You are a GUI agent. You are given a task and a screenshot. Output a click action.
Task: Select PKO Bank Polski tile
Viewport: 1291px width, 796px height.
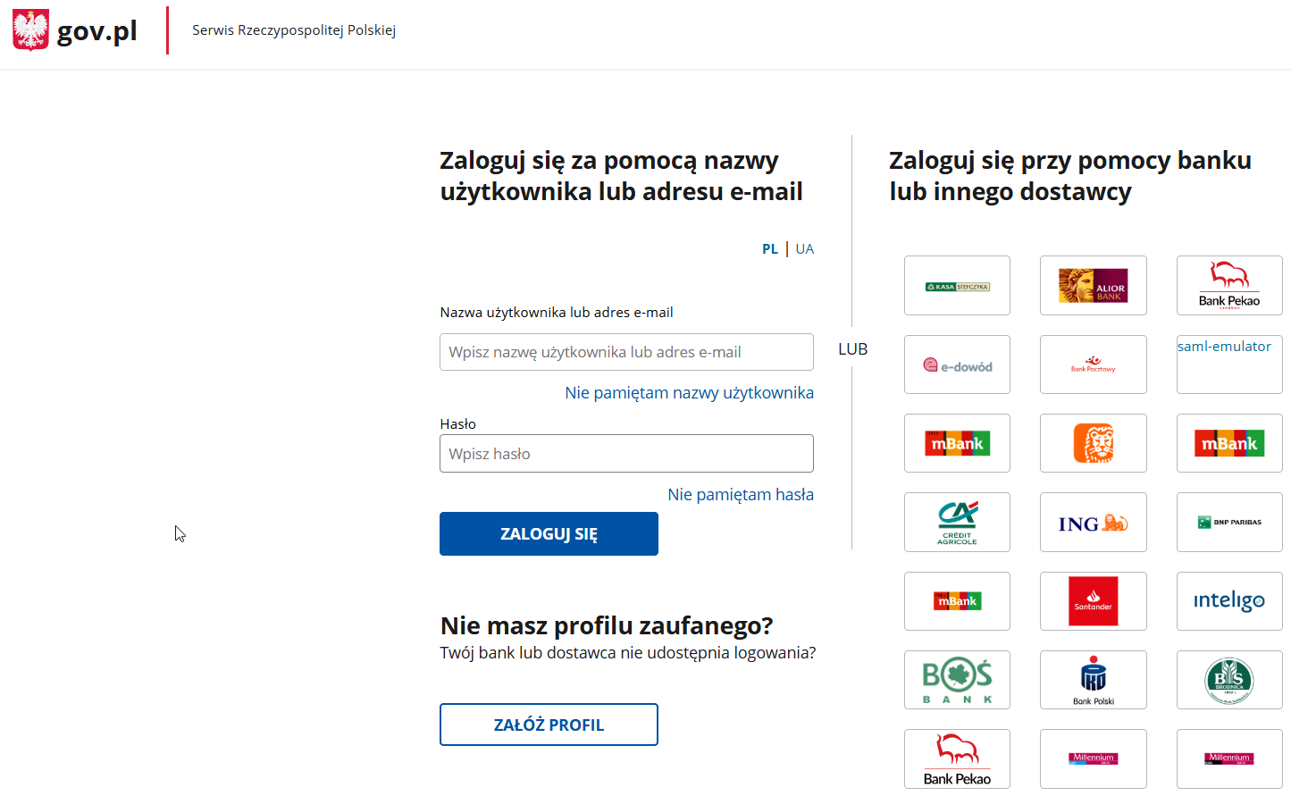click(1093, 679)
